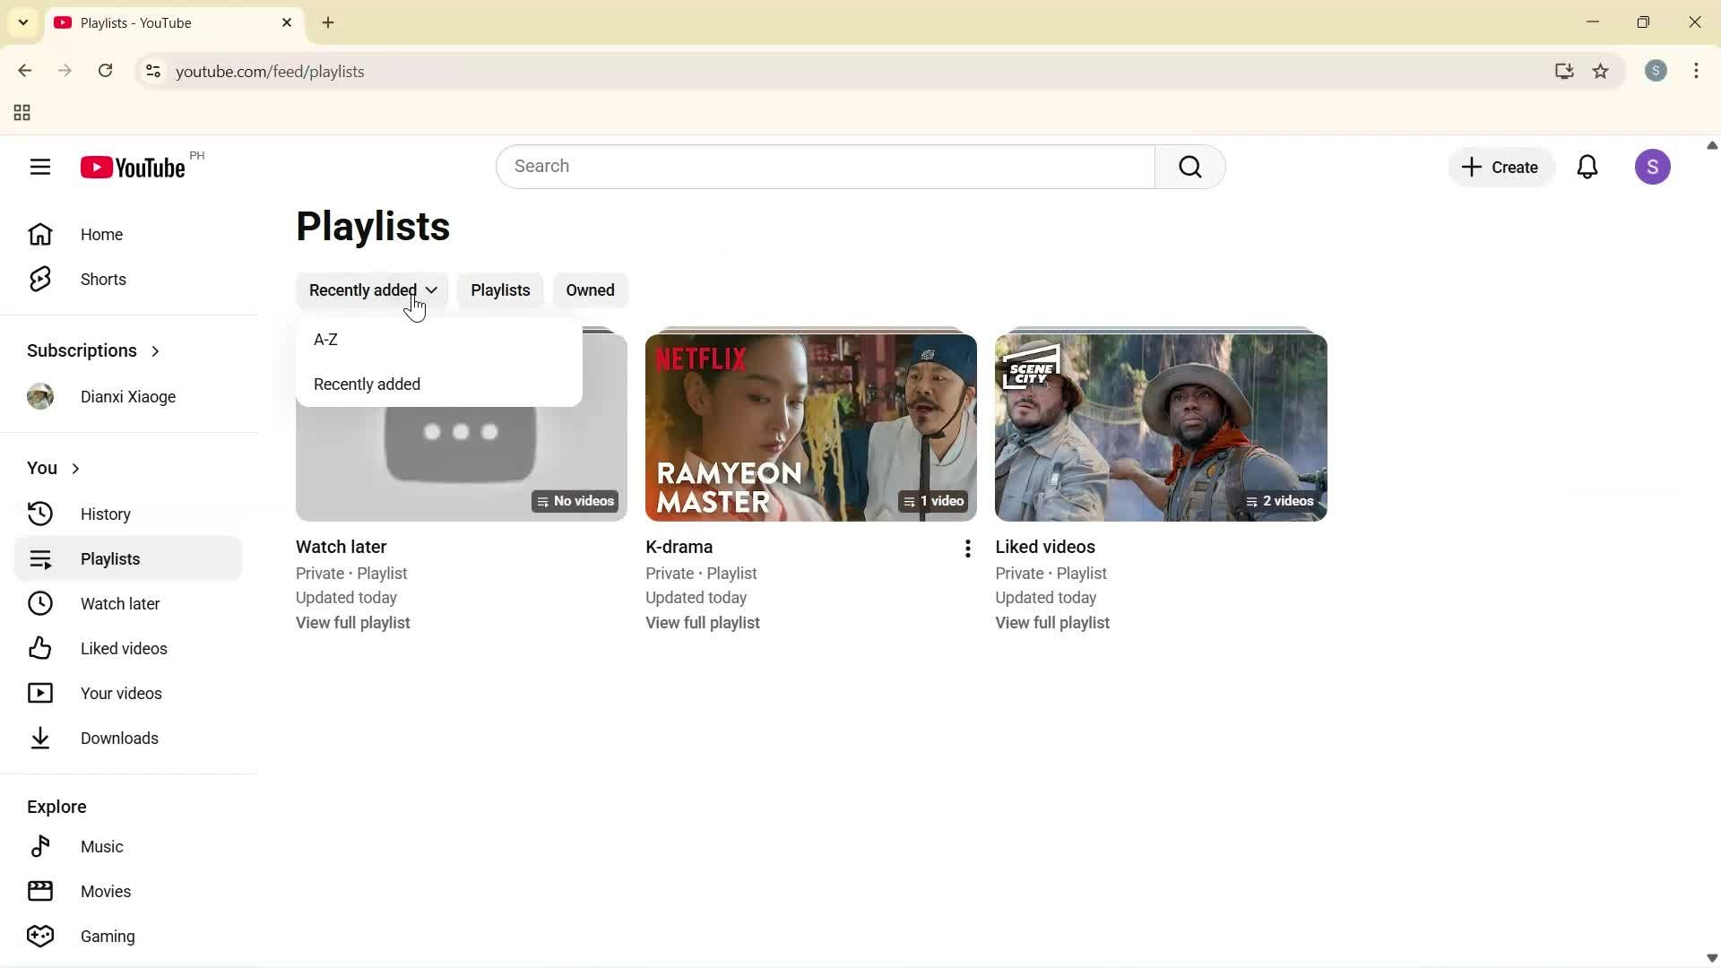The image size is (1721, 968).
Task: Open History from the sidebar
Action: (x=107, y=514)
